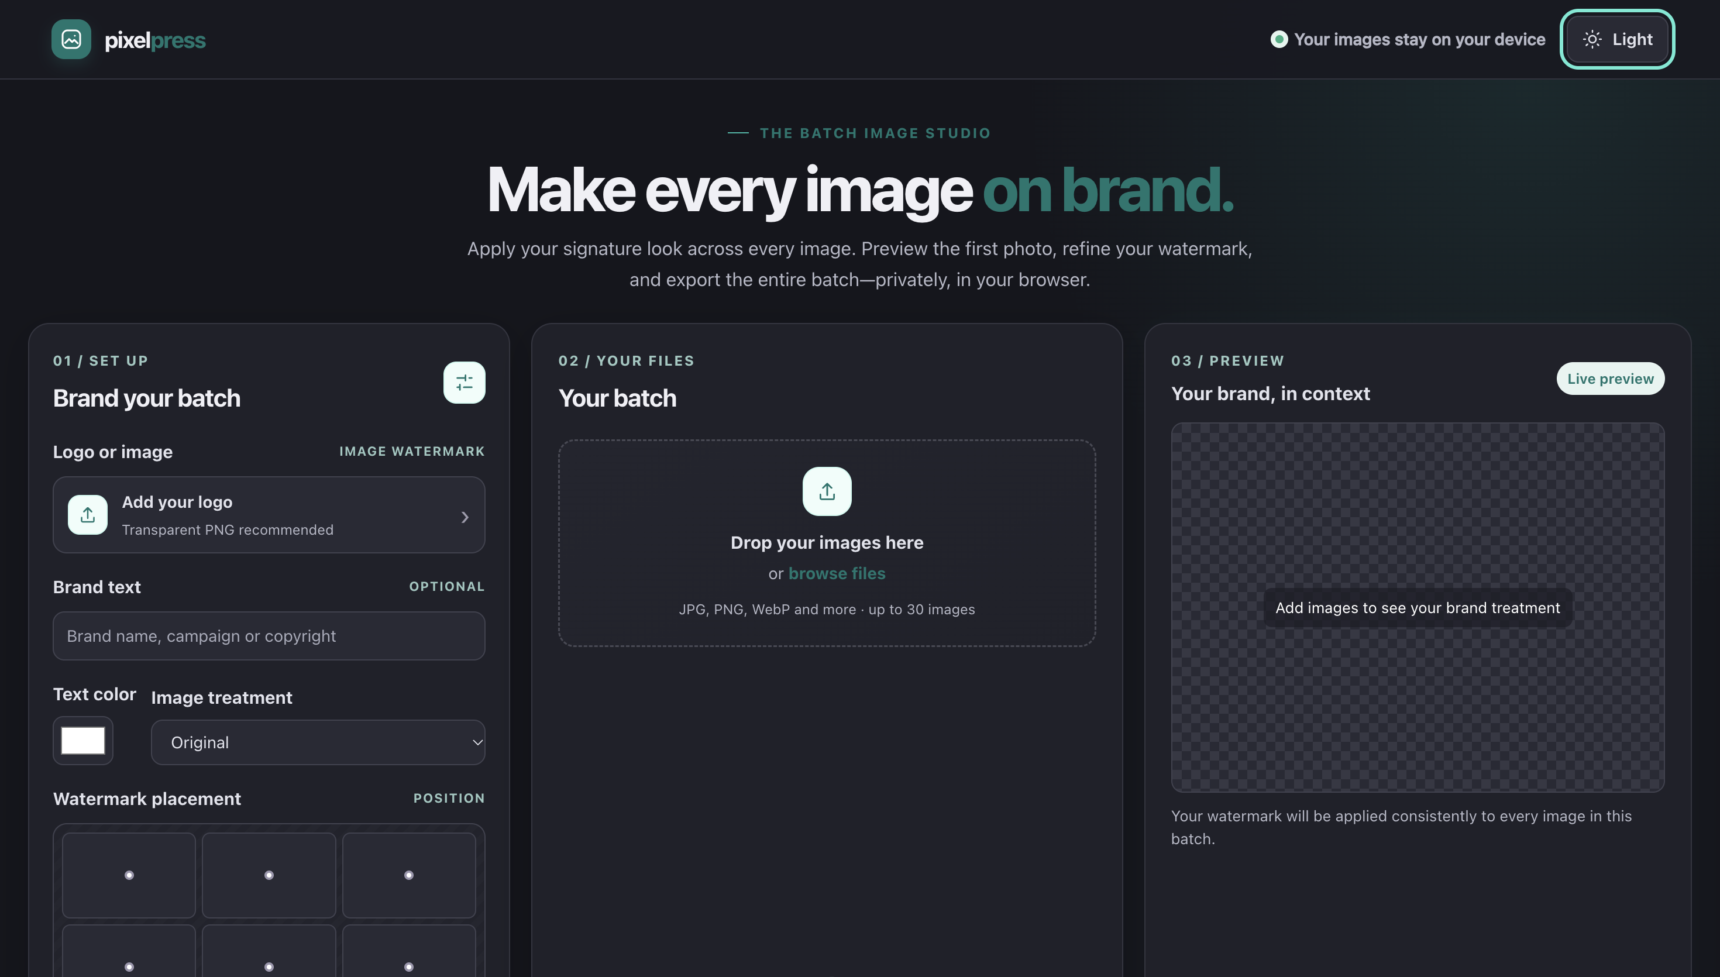Viewport: 1720px width, 977px height.
Task: Click '03 / PREVIEW' step label
Action: 1227,361
